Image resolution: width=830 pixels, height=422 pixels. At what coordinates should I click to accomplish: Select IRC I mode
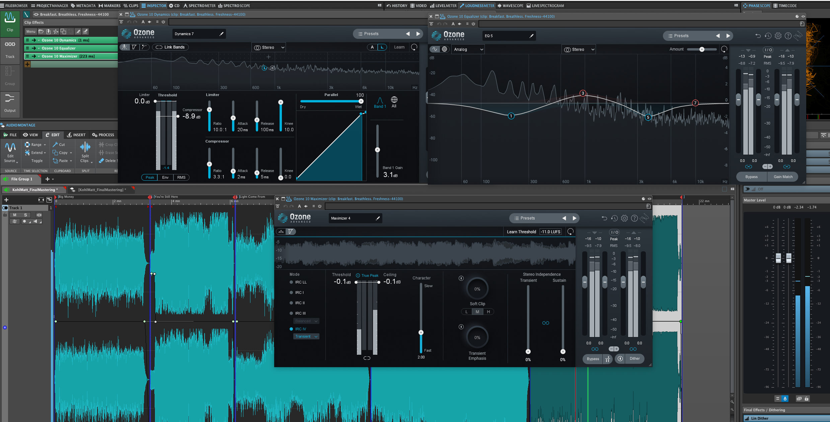point(297,292)
